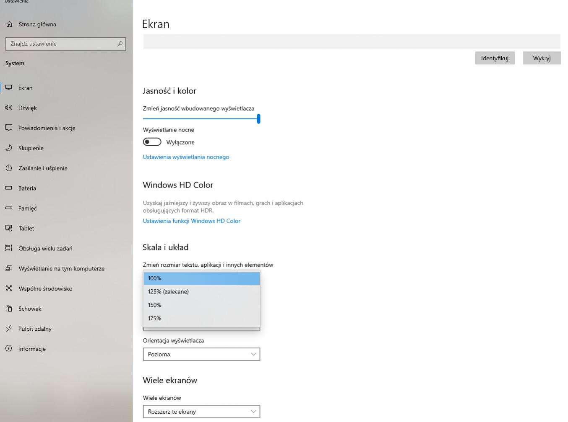The image size is (568, 422).
Task: Open Zasilanie i uśpienie power icon
Action: [9, 168]
